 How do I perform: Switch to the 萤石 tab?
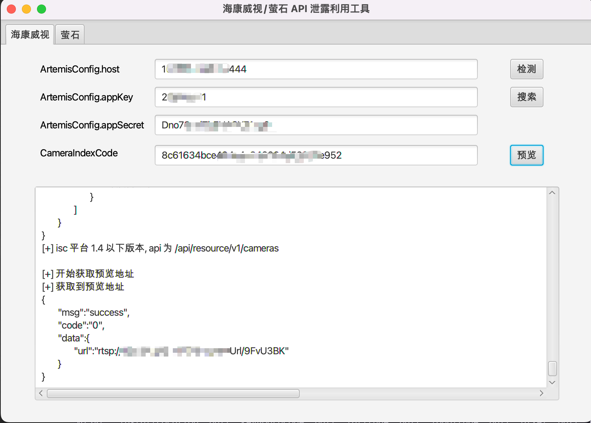coord(69,34)
